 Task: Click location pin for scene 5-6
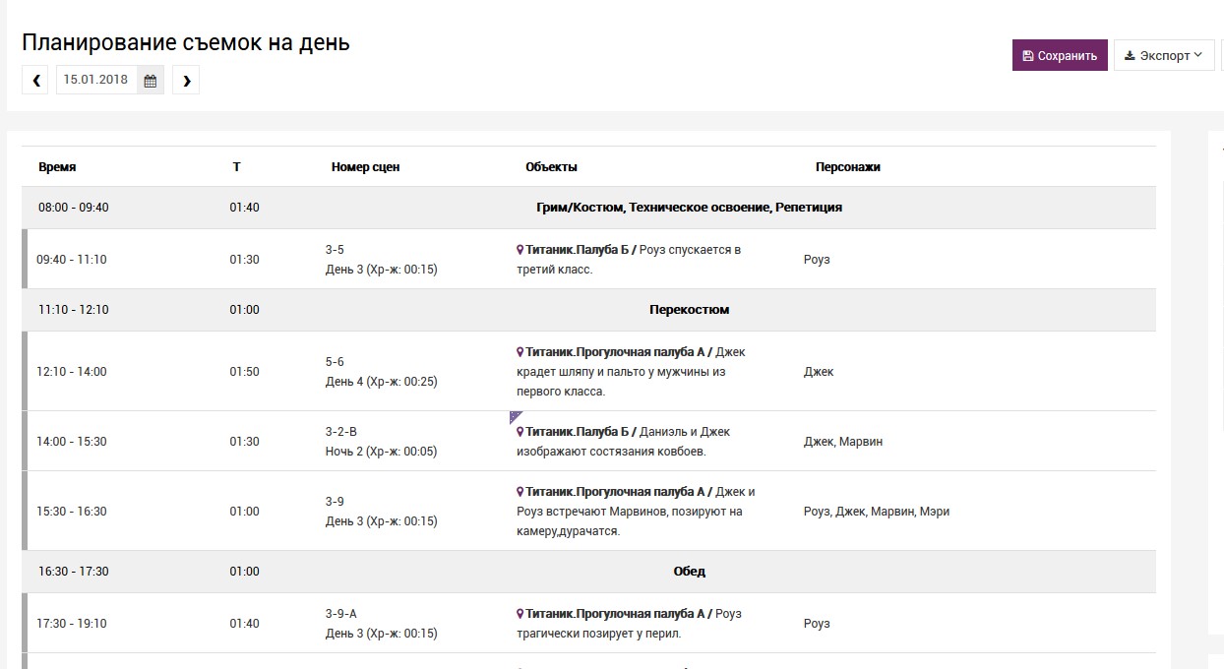click(520, 352)
